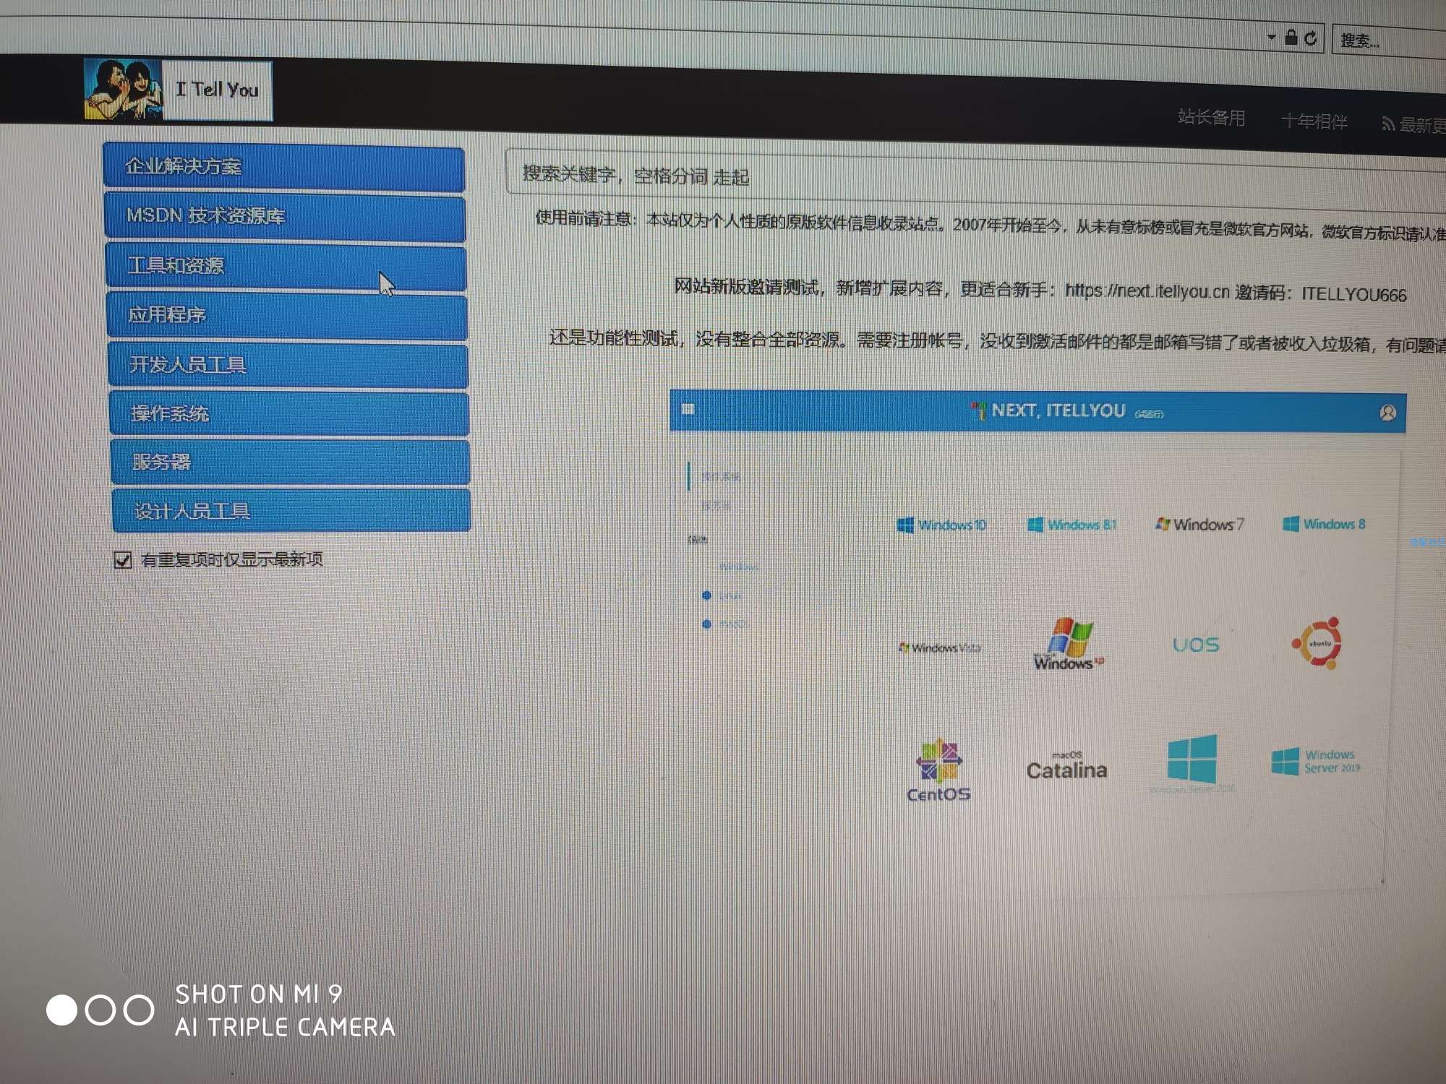The height and width of the screenshot is (1084, 1446).
Task: Open the 十年相伴 nav link
Action: pyautogui.click(x=1314, y=121)
